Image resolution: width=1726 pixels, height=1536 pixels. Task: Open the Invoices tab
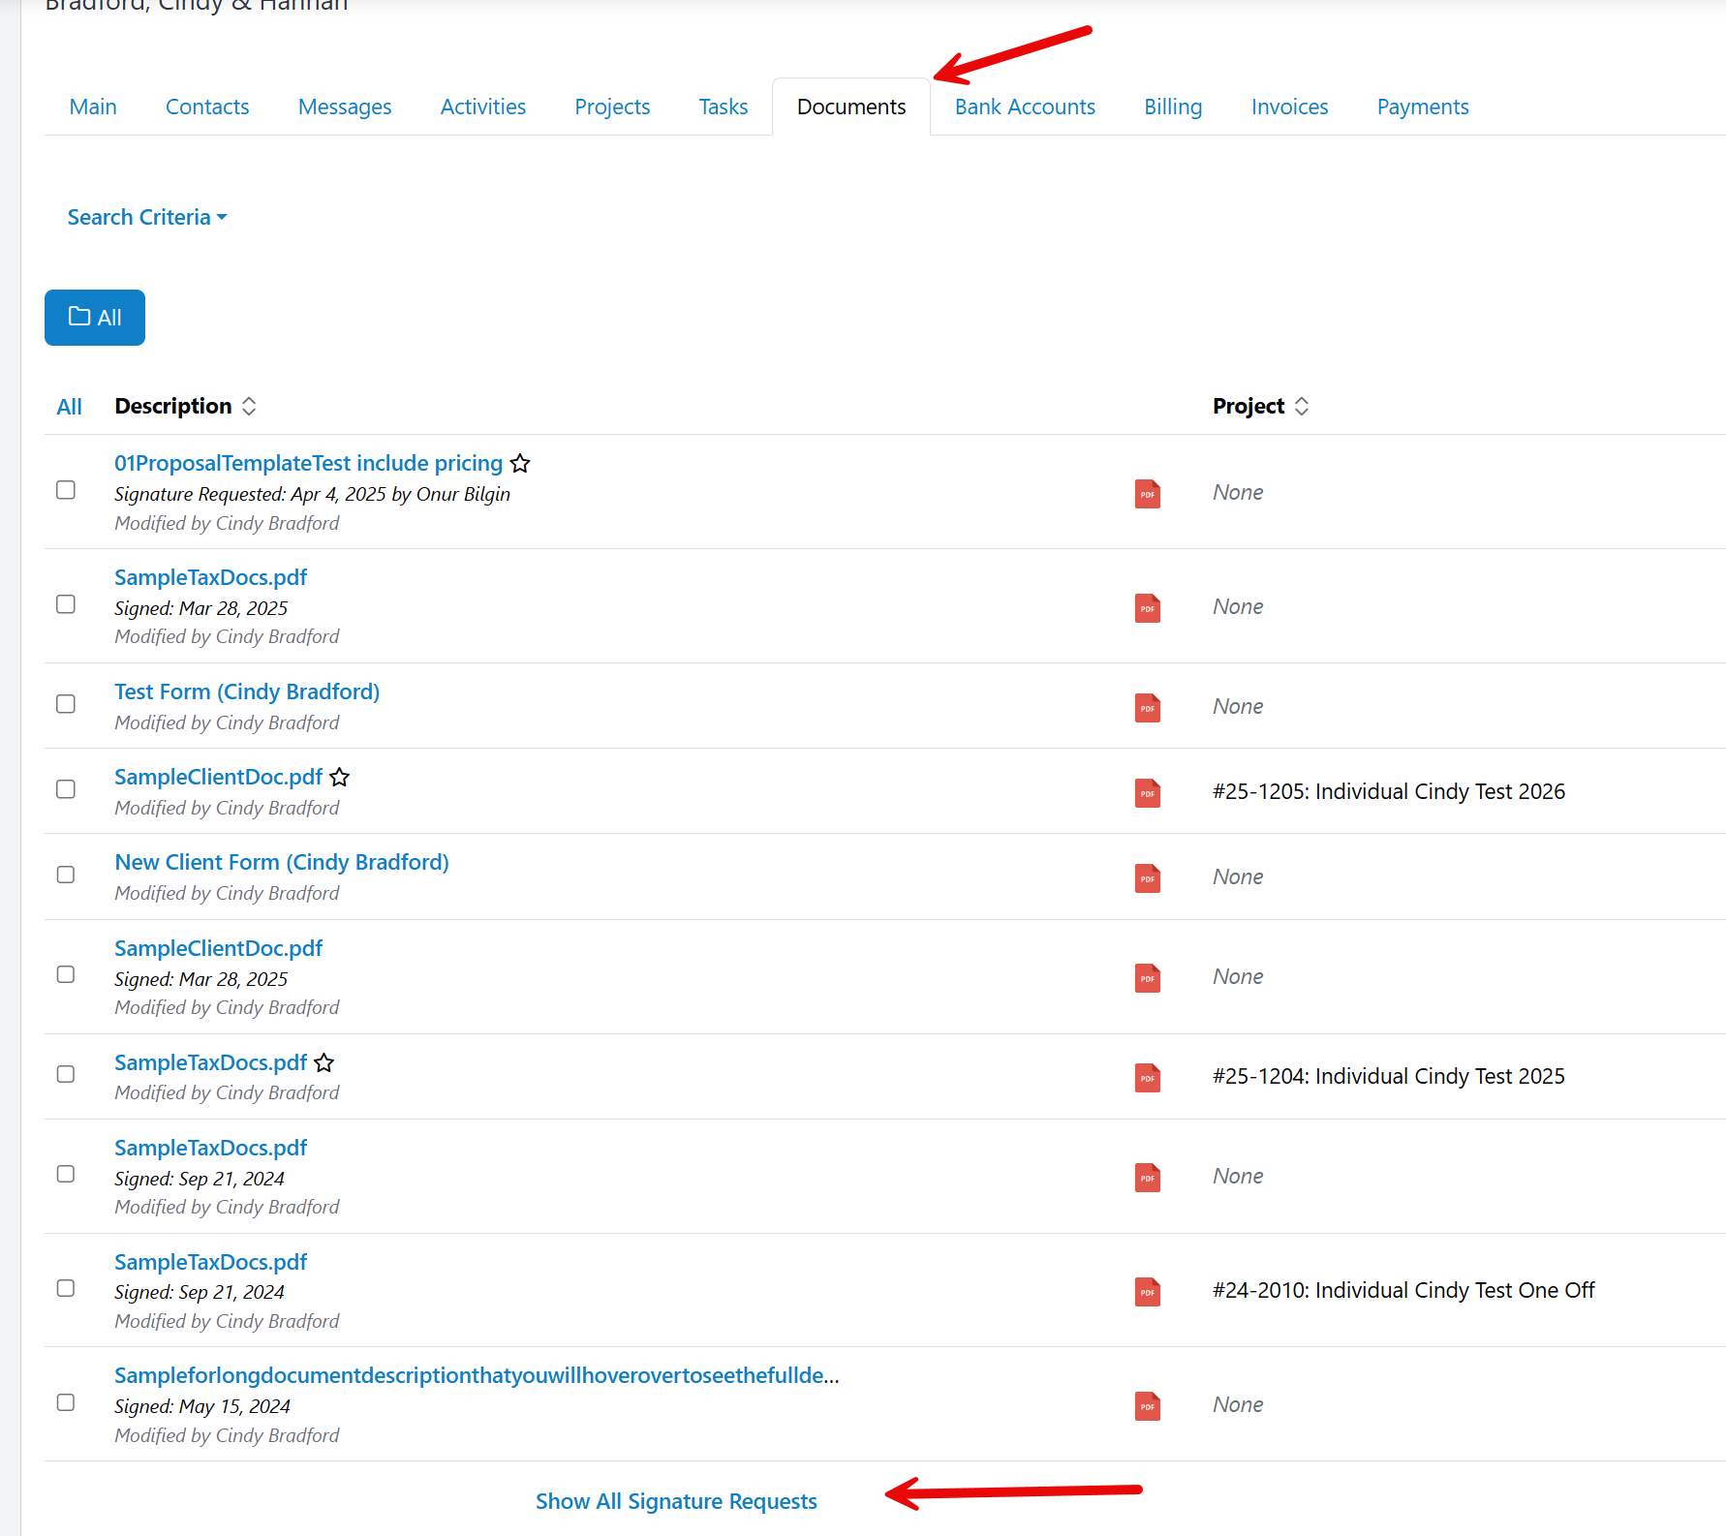[1289, 107]
